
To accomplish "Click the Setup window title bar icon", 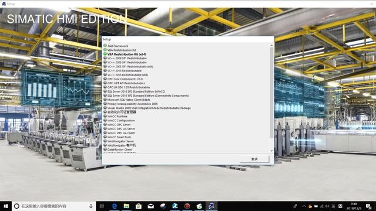I will 4,4.
